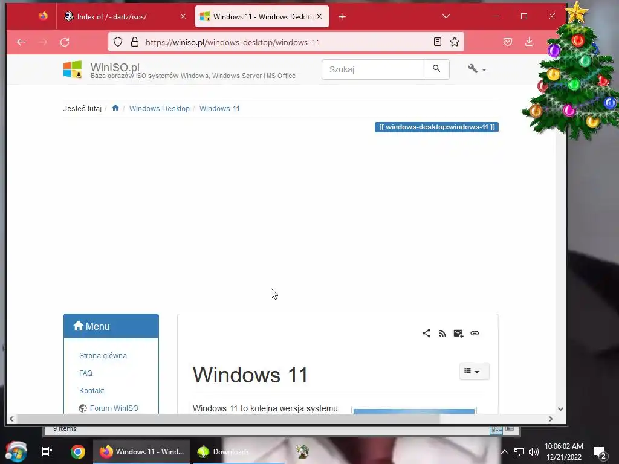Show hidden system tray icons chevron

coord(505,452)
